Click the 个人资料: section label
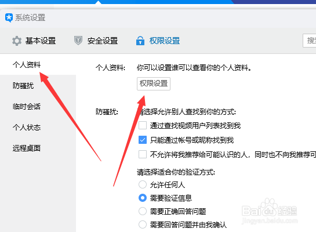Screen dimensions: 316x232 coord(110,68)
